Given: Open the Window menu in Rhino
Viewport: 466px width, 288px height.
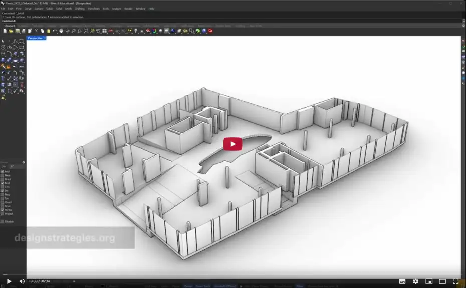Looking at the screenshot, I should pyautogui.click(x=141, y=9).
